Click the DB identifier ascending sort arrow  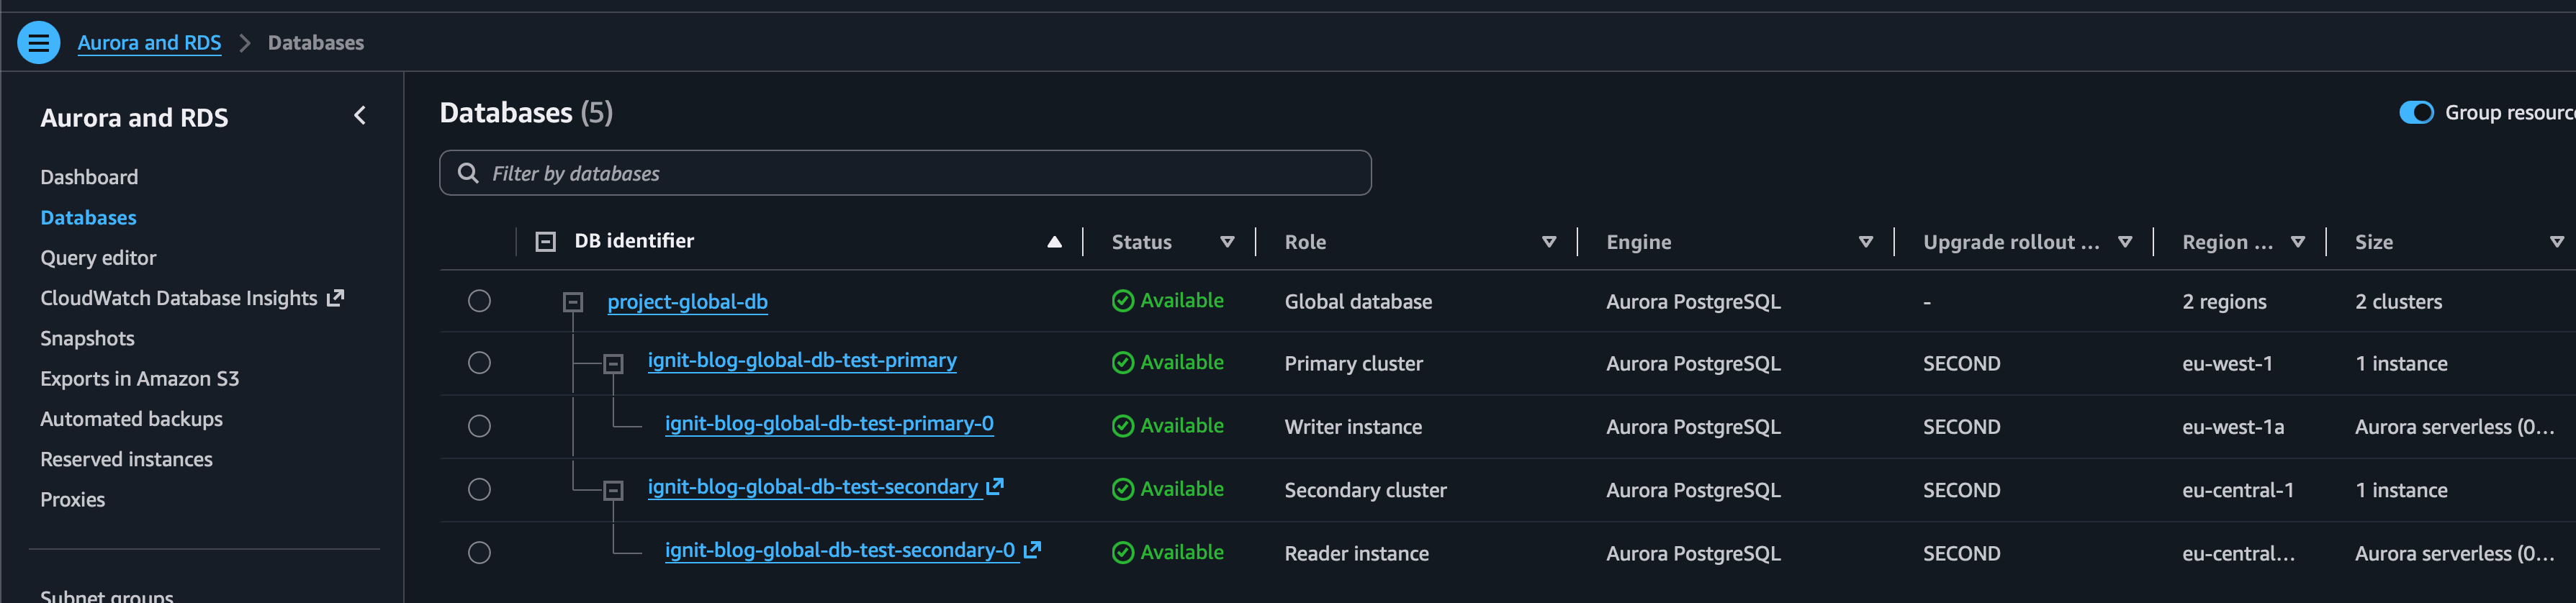click(1054, 242)
